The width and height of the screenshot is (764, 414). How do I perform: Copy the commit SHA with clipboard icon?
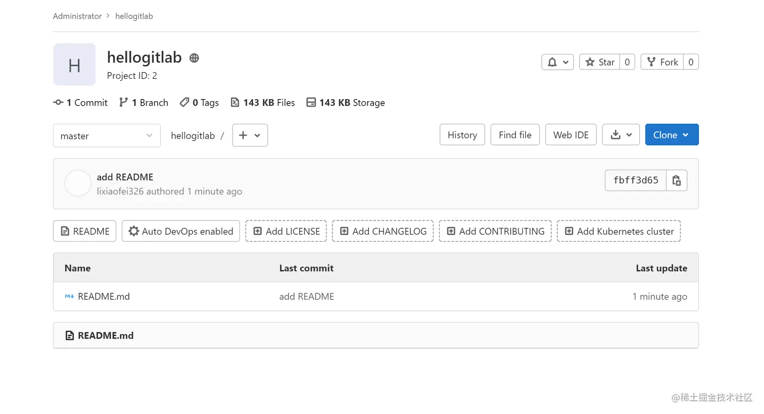pos(677,180)
